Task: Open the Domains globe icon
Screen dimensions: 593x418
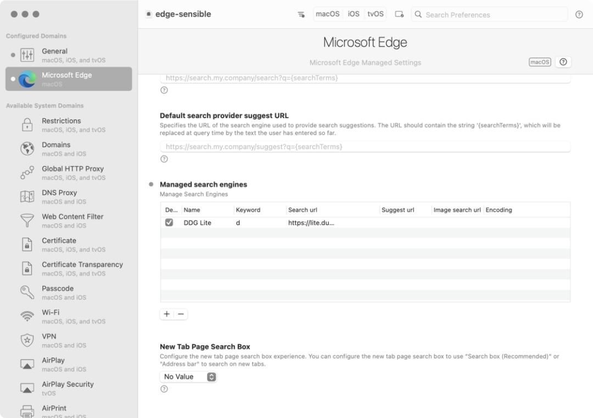Action: tap(27, 149)
